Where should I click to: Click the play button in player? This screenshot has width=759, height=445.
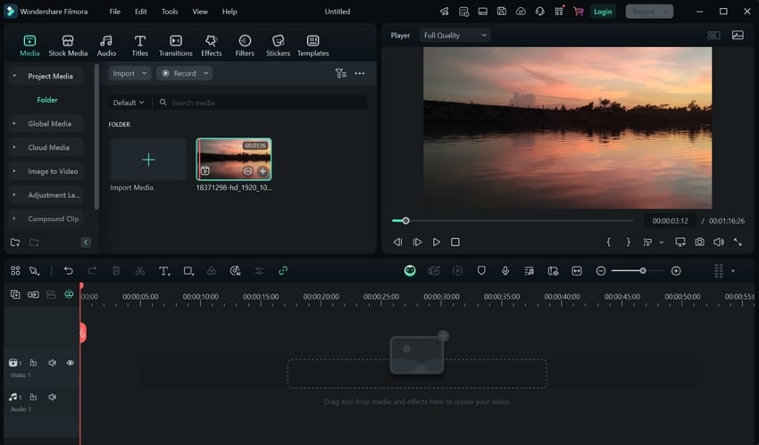pyautogui.click(x=436, y=242)
